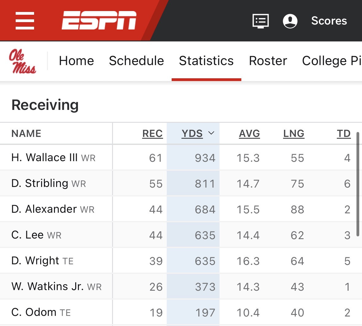Open the College Pick'em tab
The image size is (362, 326).
pos(332,61)
